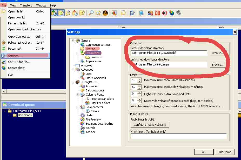Viewport: 241px width, 160px height.
Task: Browse for the default download directory
Action: [218, 53]
